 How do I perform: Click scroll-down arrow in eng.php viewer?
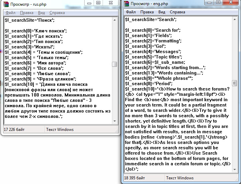pyautogui.click(x=235, y=170)
